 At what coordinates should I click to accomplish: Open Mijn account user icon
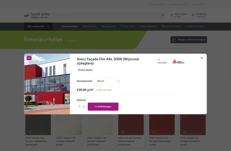tap(172, 15)
